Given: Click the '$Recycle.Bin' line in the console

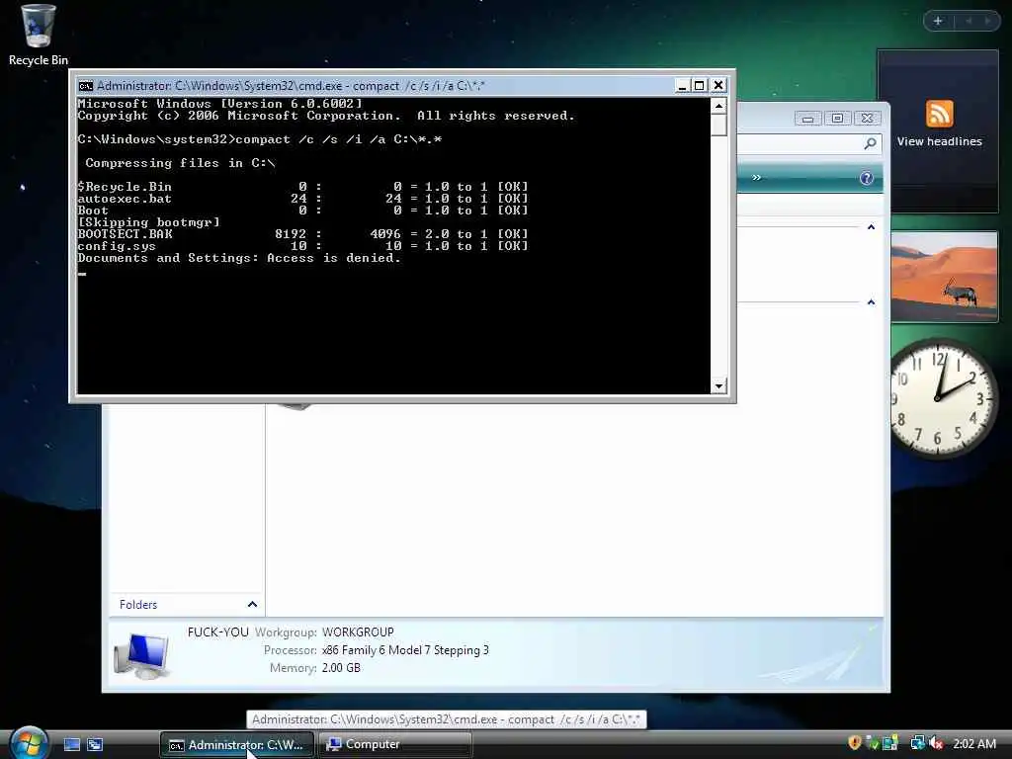Looking at the screenshot, I should [x=302, y=187].
